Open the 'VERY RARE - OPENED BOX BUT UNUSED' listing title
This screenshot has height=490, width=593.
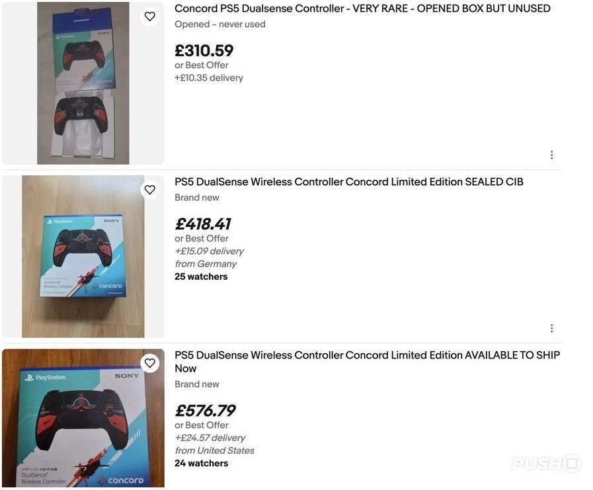point(362,9)
